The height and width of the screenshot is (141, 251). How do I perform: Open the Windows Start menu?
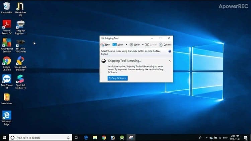4,138
